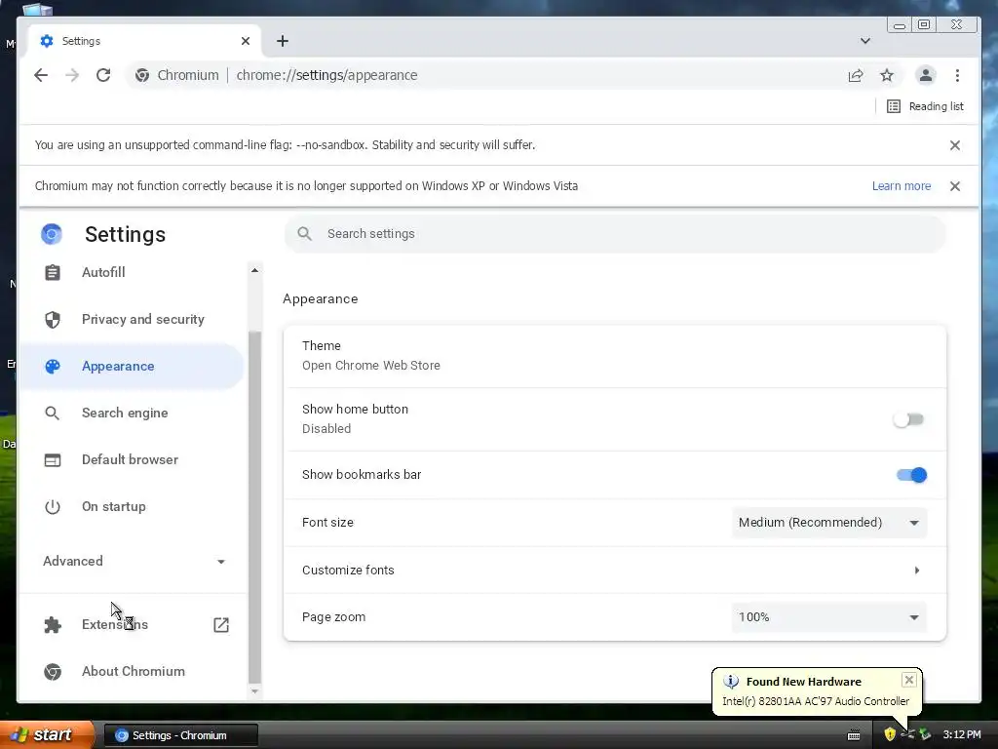Open the Learn more link
The width and height of the screenshot is (998, 749).
click(x=902, y=186)
